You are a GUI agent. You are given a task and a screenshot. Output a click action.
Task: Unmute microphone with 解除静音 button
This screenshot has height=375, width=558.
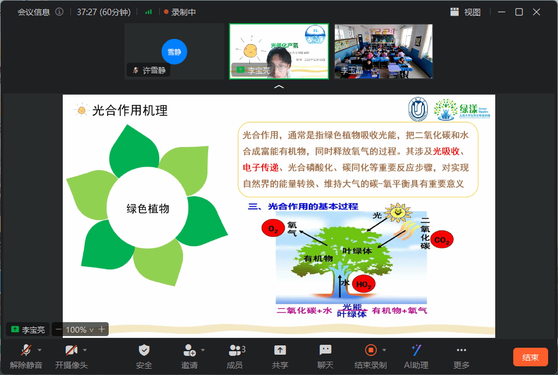click(x=26, y=350)
